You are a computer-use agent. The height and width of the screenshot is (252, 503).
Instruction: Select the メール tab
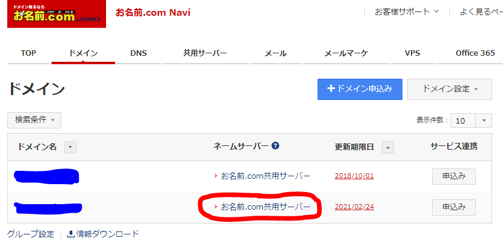coord(276,53)
